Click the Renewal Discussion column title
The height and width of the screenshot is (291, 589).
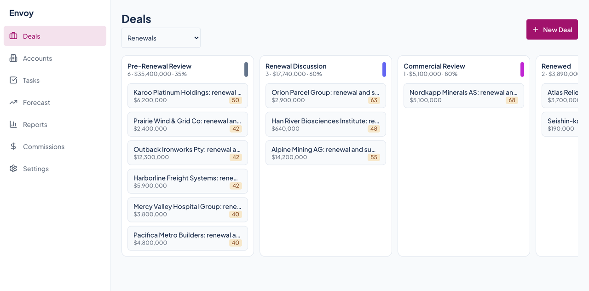coord(296,66)
